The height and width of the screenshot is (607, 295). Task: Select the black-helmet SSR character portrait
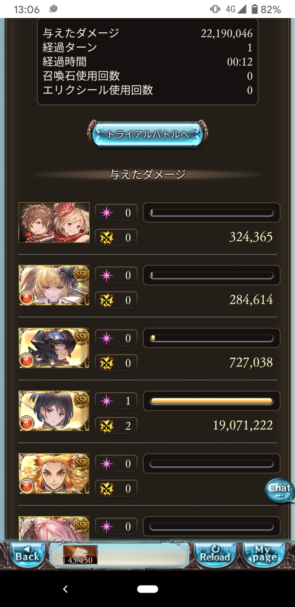(54, 348)
